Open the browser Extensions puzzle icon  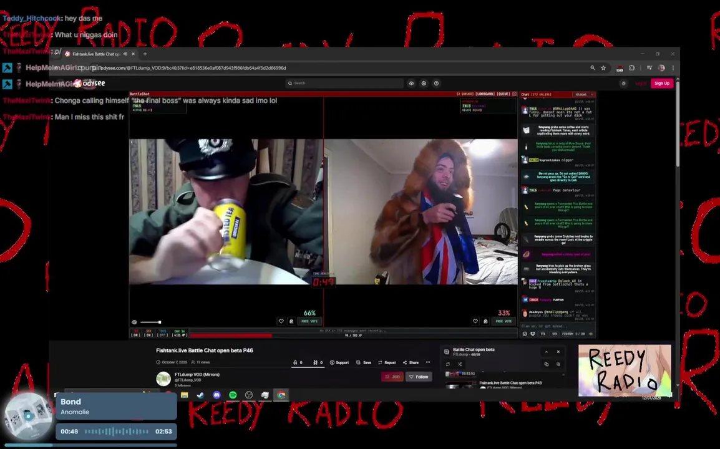click(x=632, y=68)
